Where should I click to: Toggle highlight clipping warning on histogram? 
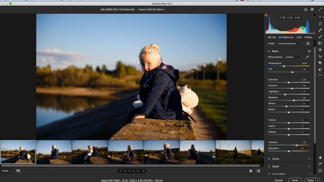coord(314,15)
